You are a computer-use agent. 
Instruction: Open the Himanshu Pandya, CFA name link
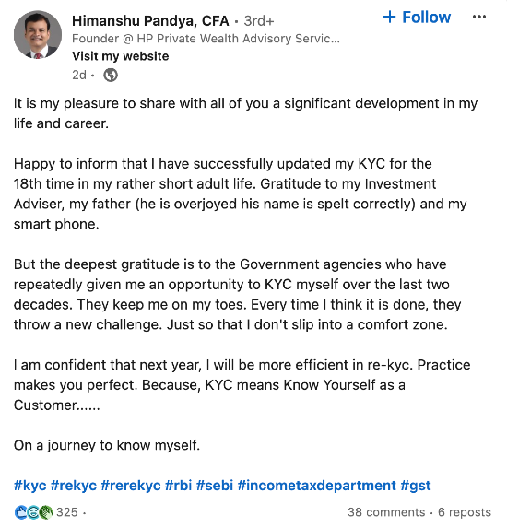pos(150,21)
